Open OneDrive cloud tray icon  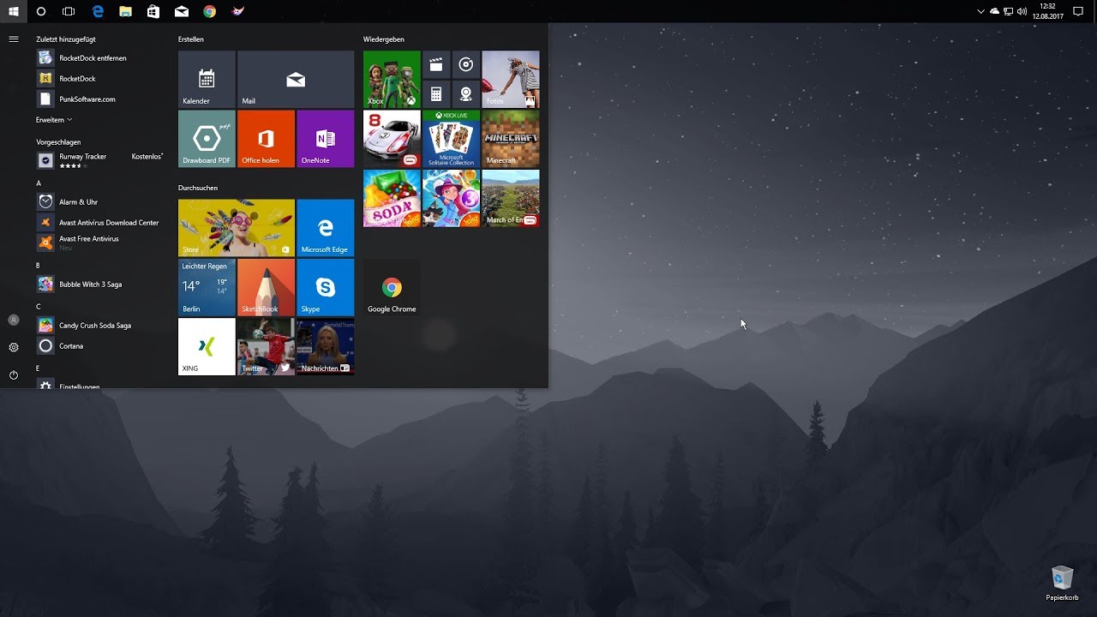(995, 11)
